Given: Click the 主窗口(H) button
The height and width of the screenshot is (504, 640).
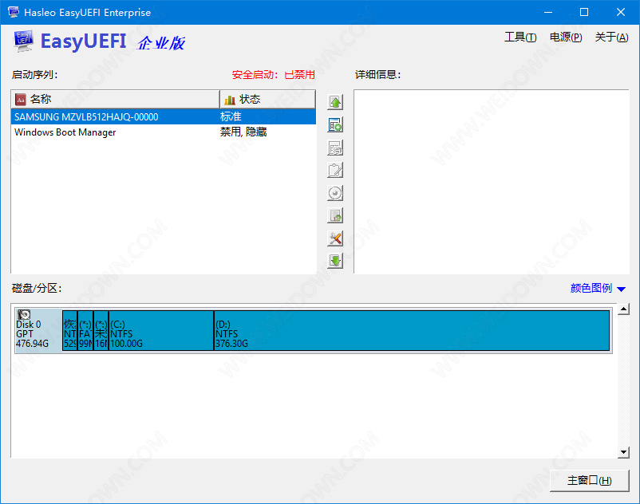Looking at the screenshot, I should pos(590,481).
